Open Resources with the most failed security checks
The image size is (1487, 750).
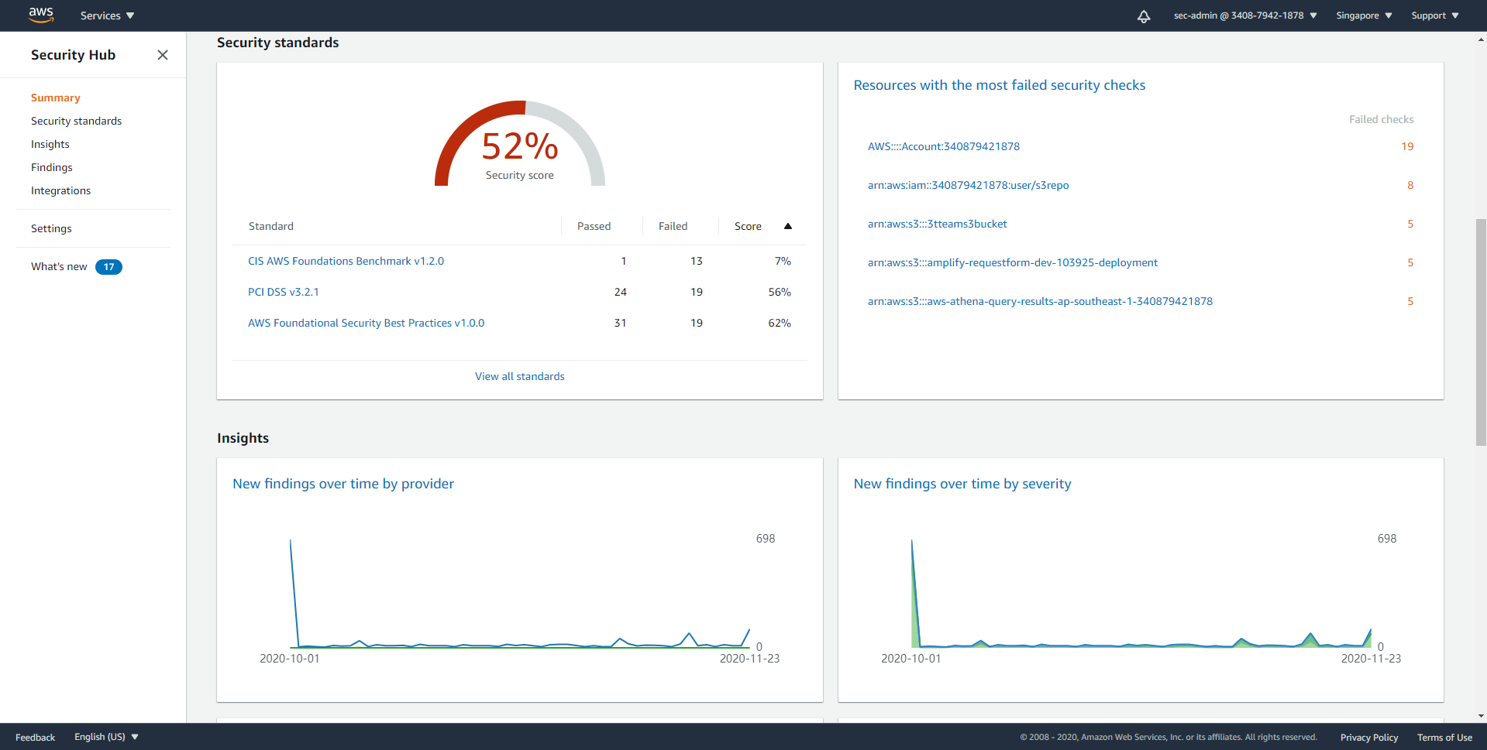point(1000,85)
